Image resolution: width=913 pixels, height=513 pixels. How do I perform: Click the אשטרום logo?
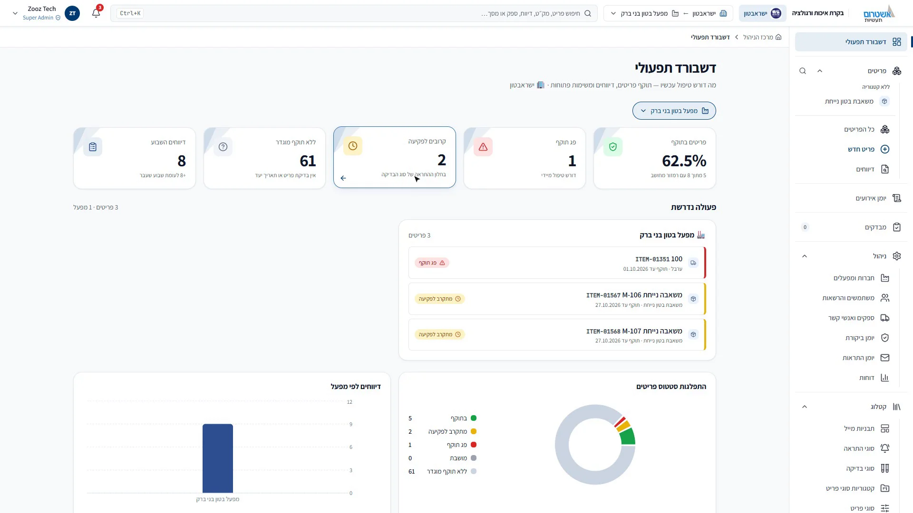tap(879, 13)
